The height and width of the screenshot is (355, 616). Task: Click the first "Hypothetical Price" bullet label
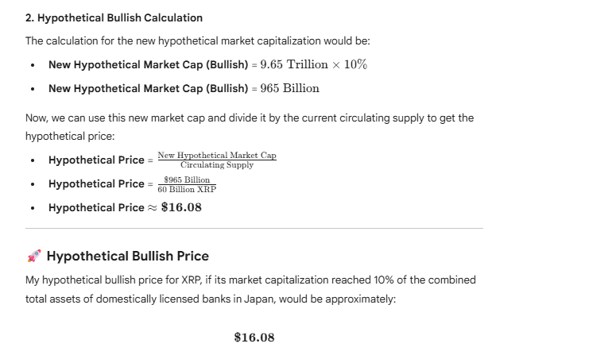click(x=96, y=160)
